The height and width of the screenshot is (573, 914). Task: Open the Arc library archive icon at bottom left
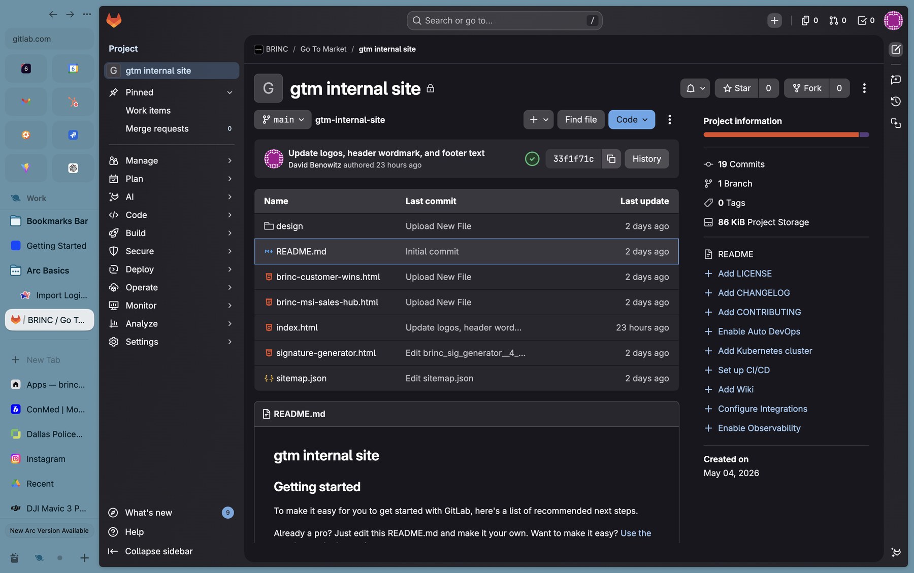14,558
